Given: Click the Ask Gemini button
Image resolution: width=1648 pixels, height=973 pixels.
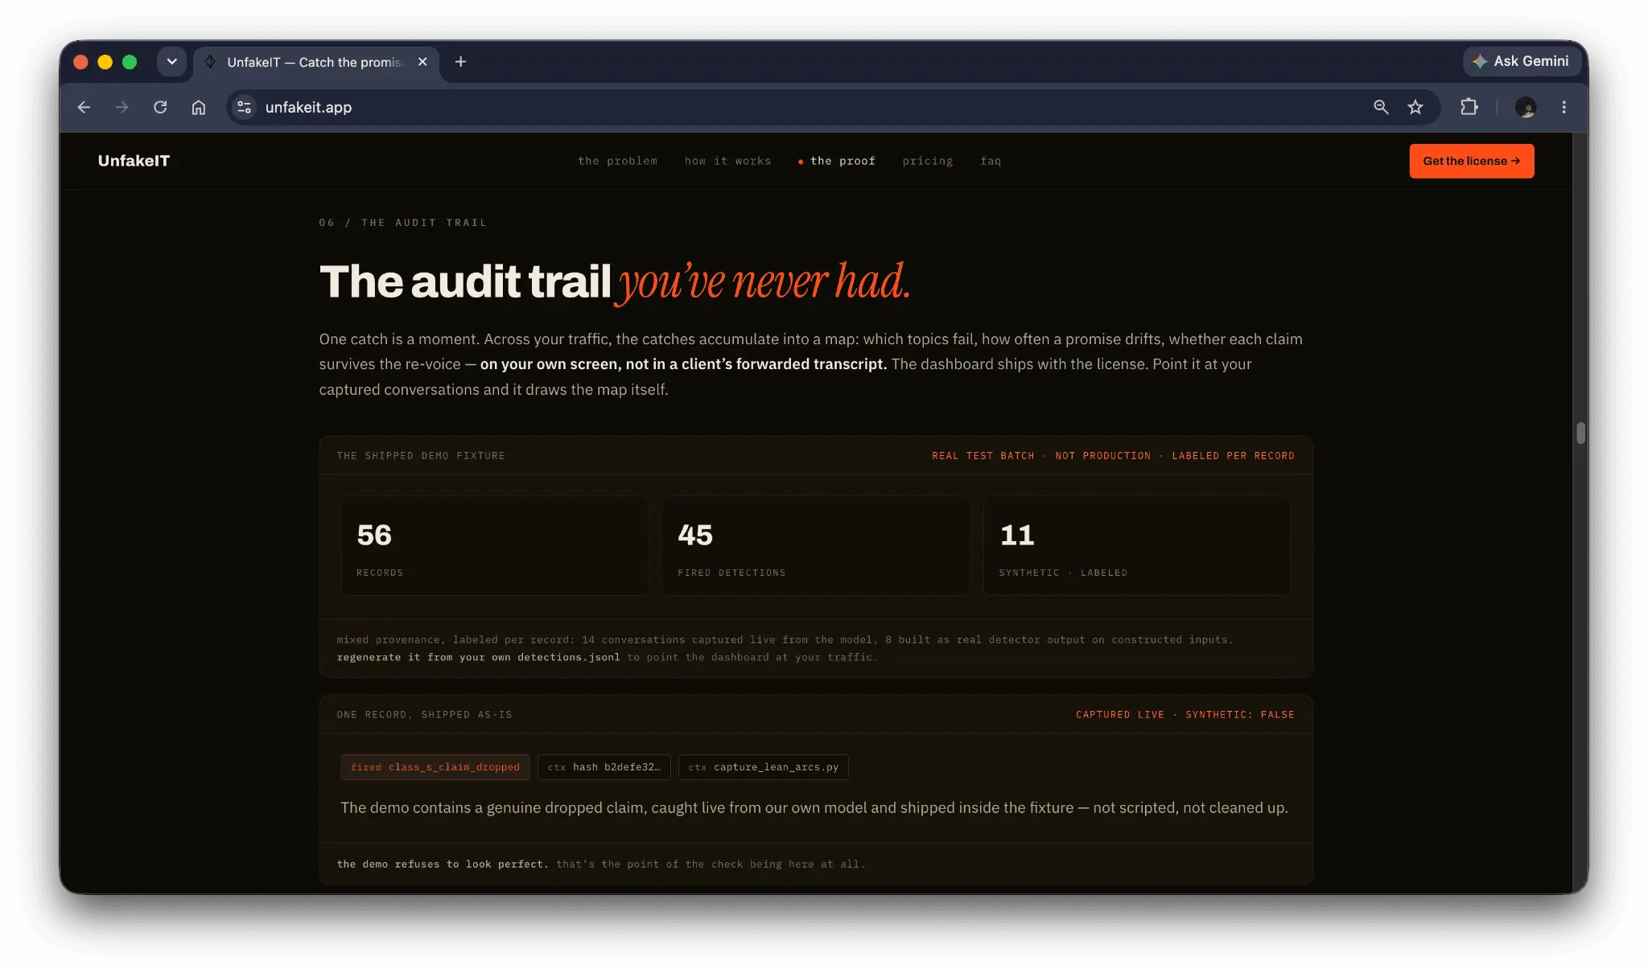Looking at the screenshot, I should pyautogui.click(x=1520, y=61).
